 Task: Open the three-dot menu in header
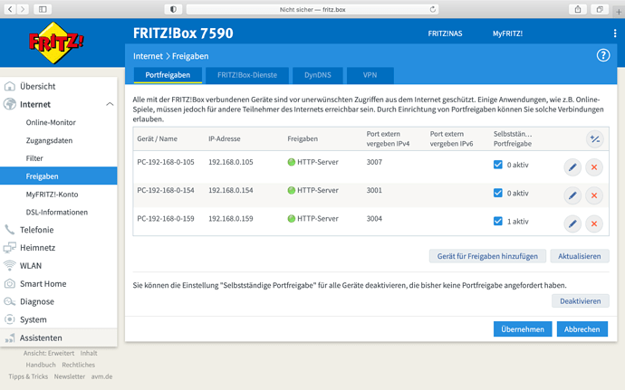point(615,33)
